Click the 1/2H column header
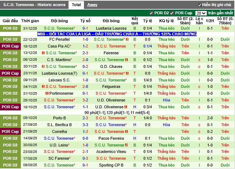Image resolution: width=235 pixels, height=169 pixels. tap(210, 21)
